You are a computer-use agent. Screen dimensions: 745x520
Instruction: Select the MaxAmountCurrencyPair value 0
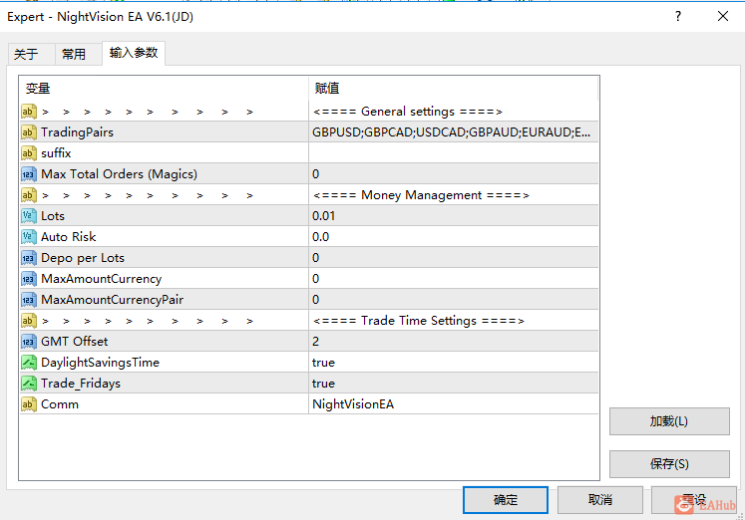click(453, 300)
